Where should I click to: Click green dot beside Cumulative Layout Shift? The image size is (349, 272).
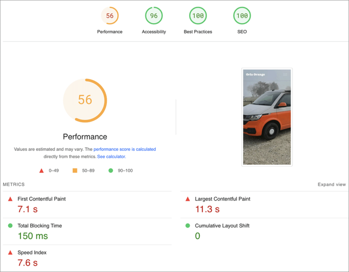coord(188,226)
